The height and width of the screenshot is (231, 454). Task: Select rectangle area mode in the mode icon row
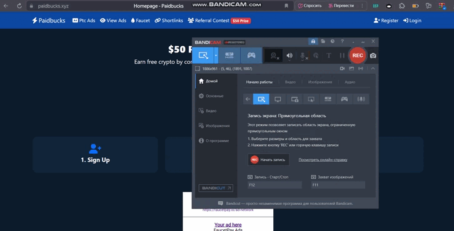[261, 99]
